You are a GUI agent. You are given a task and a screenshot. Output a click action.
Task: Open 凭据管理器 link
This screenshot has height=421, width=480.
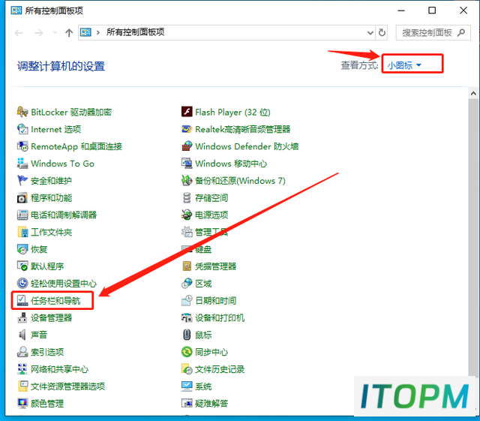[216, 266]
